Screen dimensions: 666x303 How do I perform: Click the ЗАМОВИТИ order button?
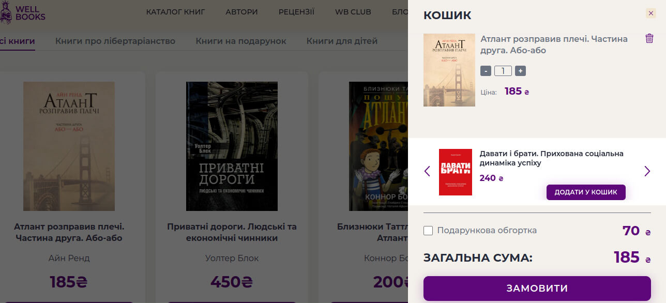tap(537, 289)
